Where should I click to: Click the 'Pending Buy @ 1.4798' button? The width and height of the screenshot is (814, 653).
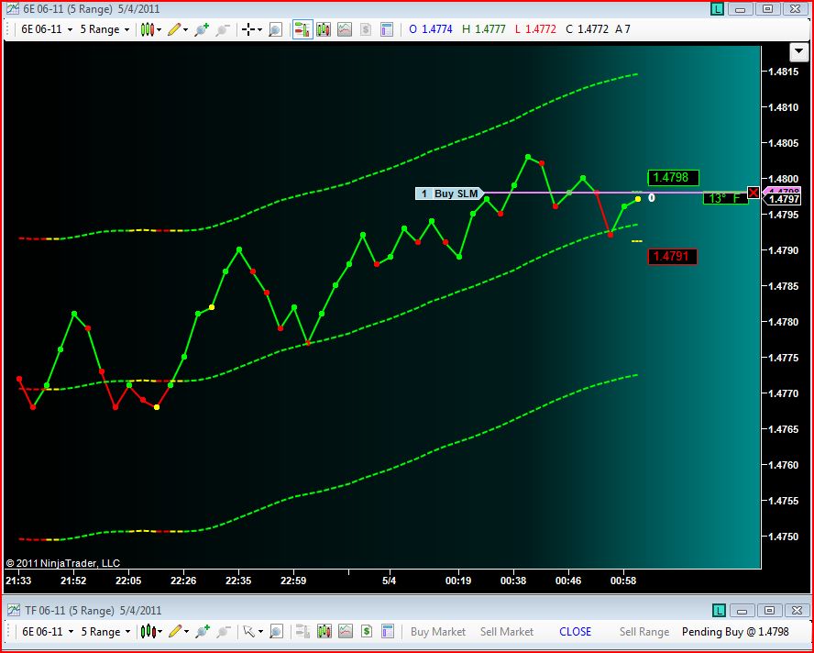click(735, 632)
